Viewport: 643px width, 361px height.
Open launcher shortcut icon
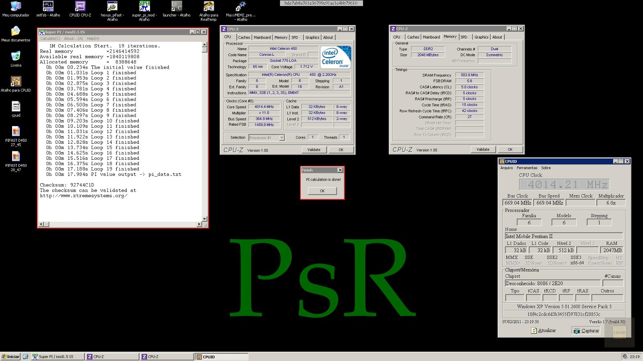(177, 6)
